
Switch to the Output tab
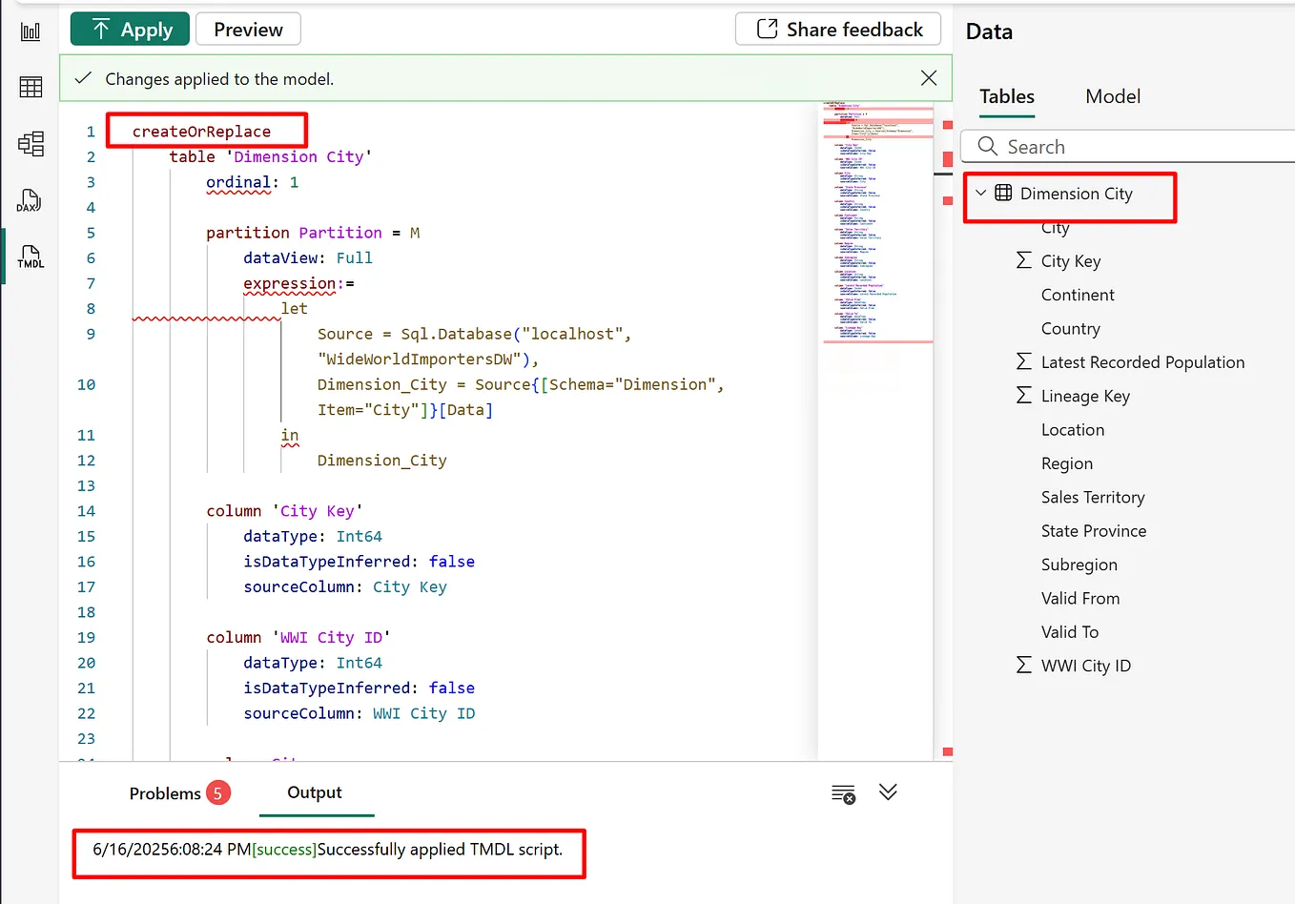tap(316, 792)
